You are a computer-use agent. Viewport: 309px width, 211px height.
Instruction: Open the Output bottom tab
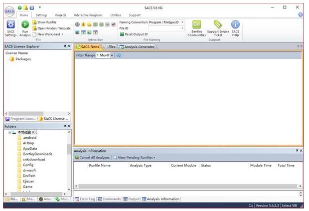(x=131, y=199)
